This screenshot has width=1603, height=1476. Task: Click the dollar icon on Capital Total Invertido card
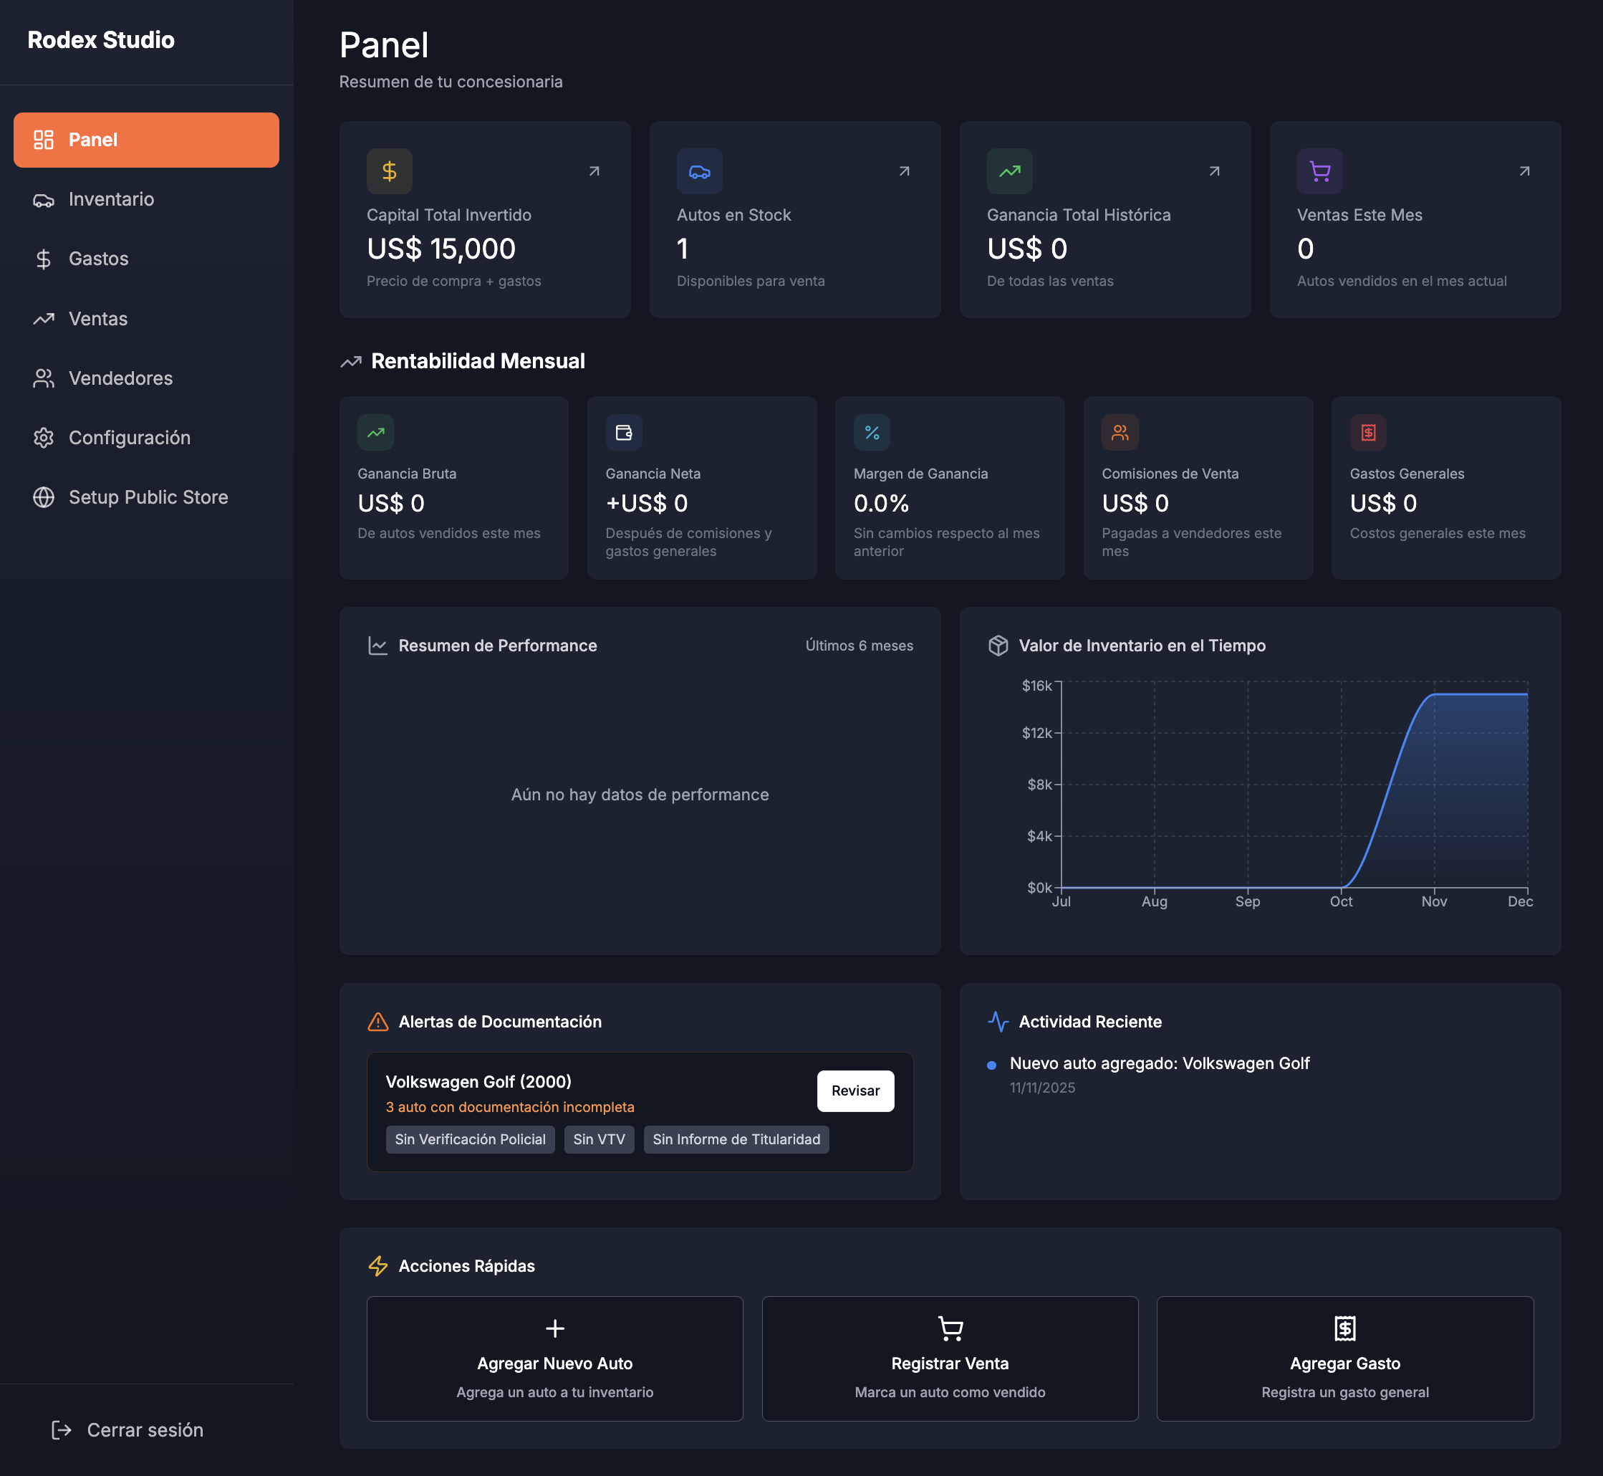pyautogui.click(x=389, y=171)
